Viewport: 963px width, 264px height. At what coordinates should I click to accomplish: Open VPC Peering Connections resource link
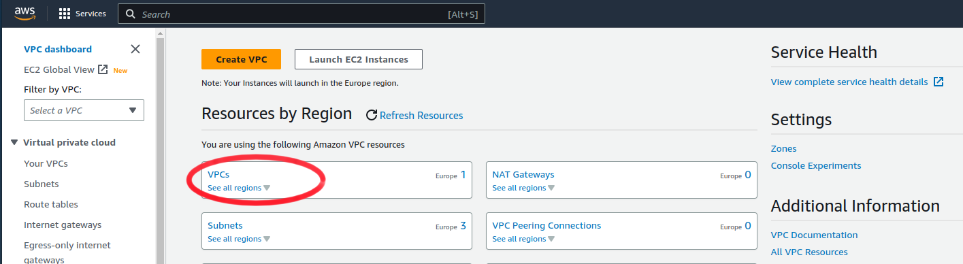point(546,226)
